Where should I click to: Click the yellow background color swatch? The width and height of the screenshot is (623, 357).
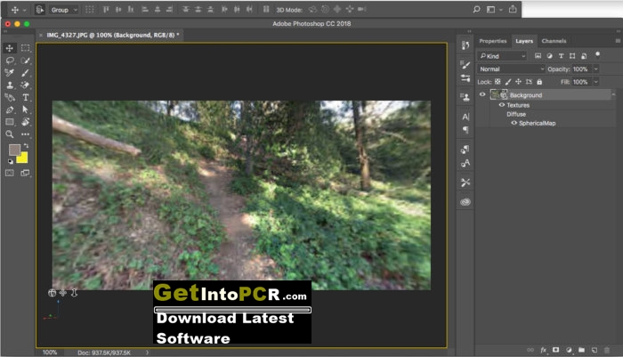[23, 158]
